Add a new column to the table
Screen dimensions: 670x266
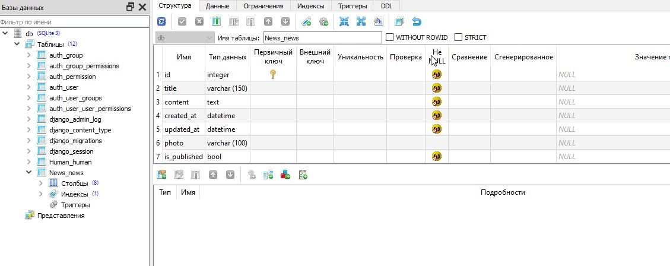[216, 21]
